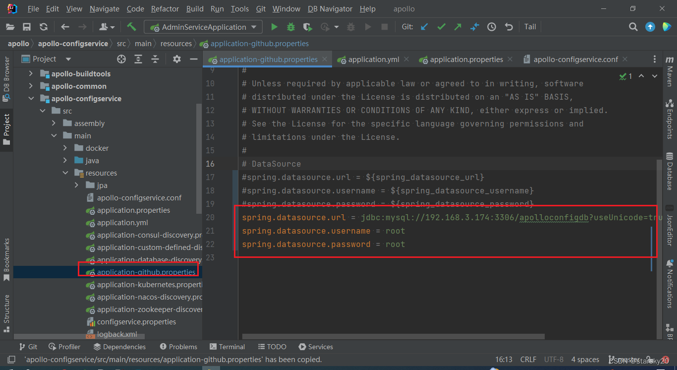Toggle the Bookmarks tool window
The height and width of the screenshot is (370, 677).
pyautogui.click(x=6, y=260)
